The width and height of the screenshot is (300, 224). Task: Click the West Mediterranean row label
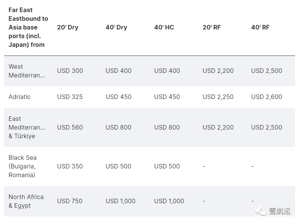click(27, 71)
